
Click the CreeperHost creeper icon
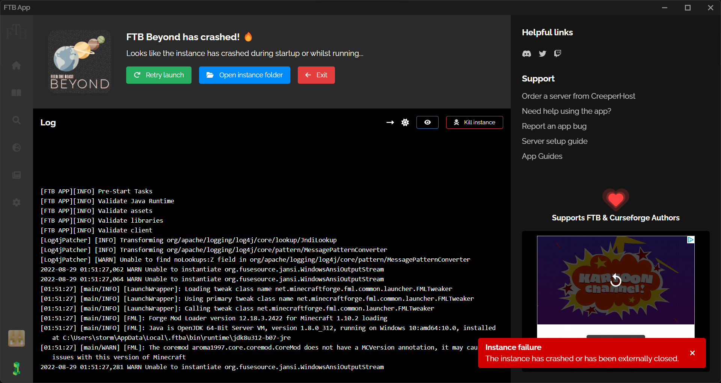coord(17,368)
